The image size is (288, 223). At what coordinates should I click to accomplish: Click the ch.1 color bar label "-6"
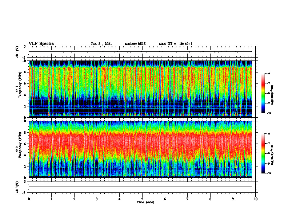click(268, 73)
